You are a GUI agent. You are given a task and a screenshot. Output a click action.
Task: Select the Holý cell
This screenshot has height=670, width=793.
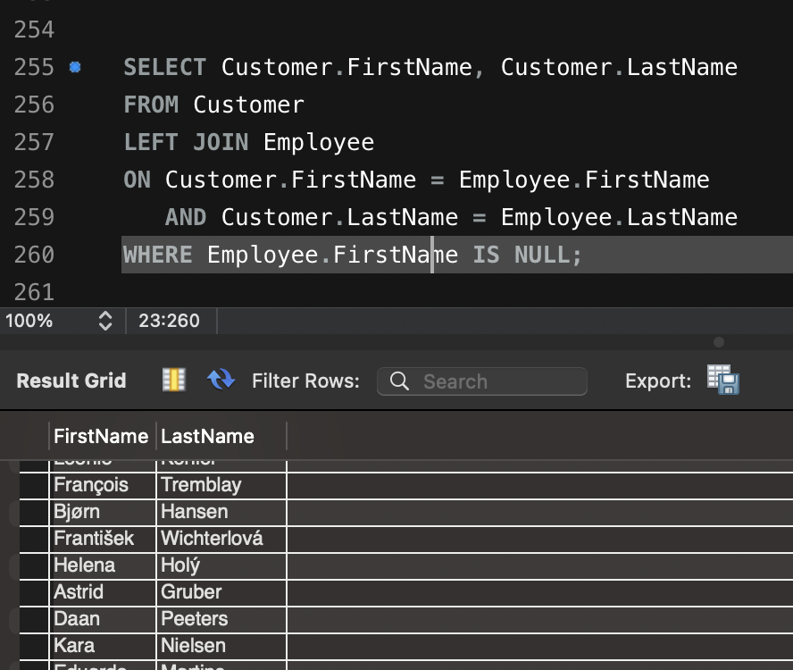pyautogui.click(x=221, y=565)
